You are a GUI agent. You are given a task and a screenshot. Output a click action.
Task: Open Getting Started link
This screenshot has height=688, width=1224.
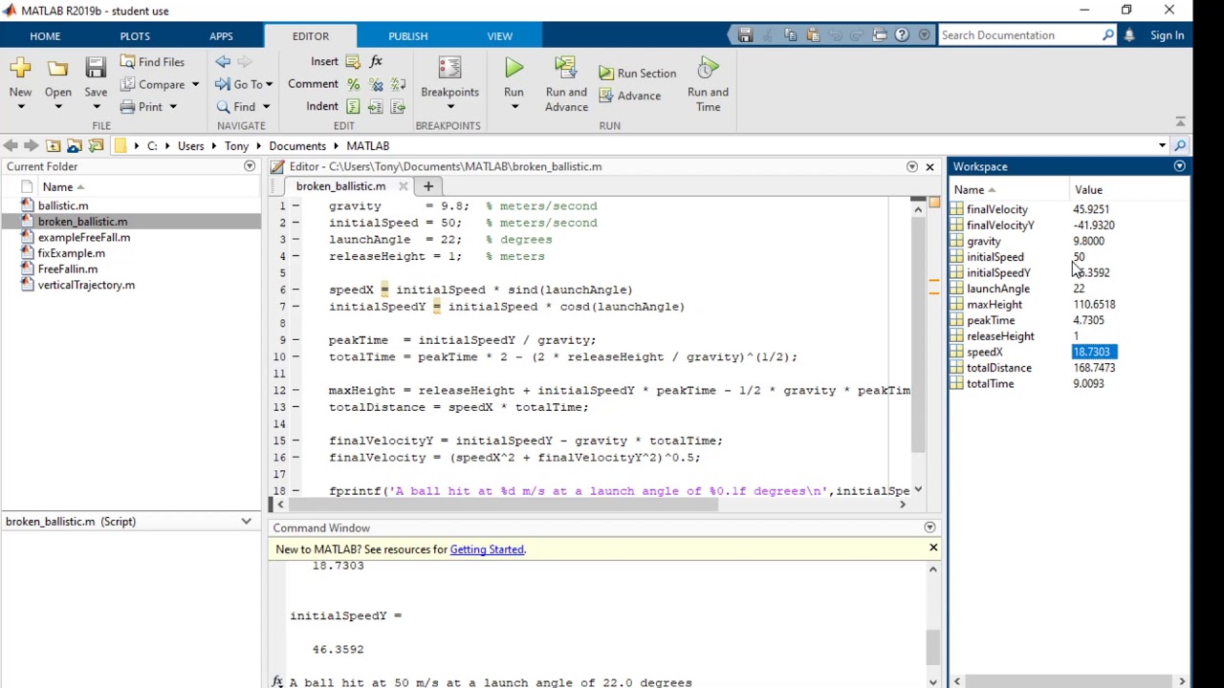point(487,549)
